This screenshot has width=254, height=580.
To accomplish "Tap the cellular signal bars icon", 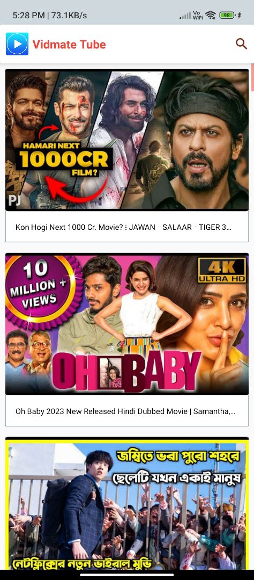I will 185,15.
